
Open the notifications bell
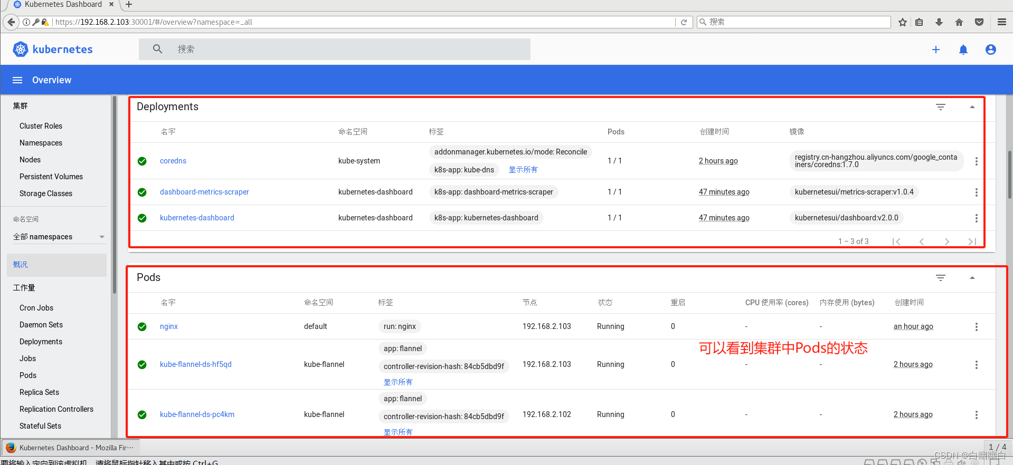click(x=963, y=50)
